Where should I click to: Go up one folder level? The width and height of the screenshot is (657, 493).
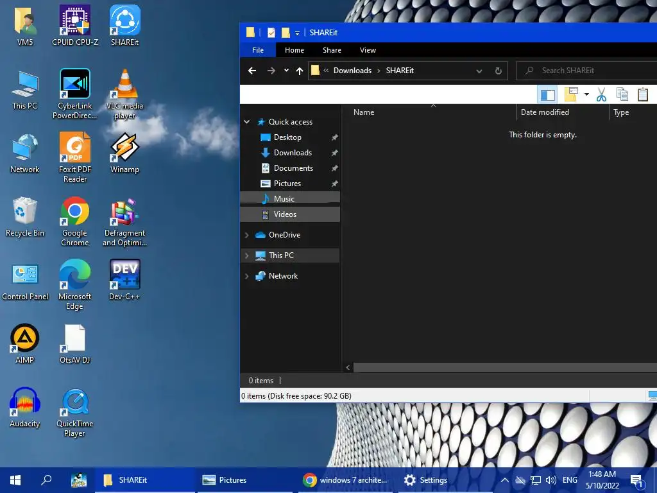299,71
